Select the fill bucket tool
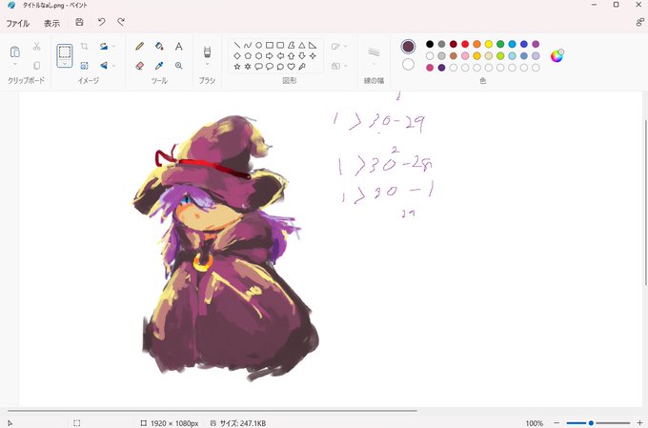Screen dimensions: 648x428 [x=159, y=47]
